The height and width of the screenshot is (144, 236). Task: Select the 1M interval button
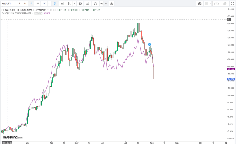tap(37, 3)
